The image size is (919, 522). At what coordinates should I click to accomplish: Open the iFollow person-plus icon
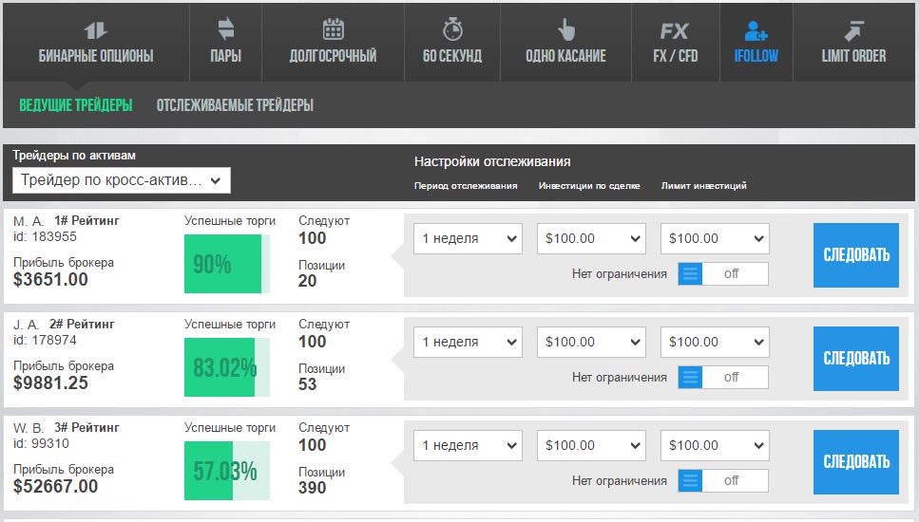click(756, 30)
